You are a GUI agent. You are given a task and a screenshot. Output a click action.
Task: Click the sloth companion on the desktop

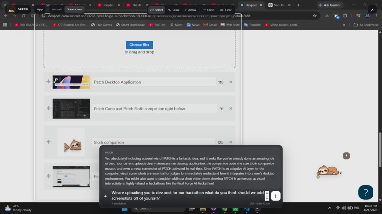pyautogui.click(x=328, y=171)
